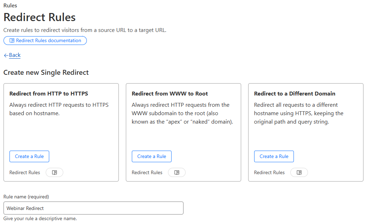Focus the Rule name input field
The width and height of the screenshot is (367, 224).
[93, 208]
